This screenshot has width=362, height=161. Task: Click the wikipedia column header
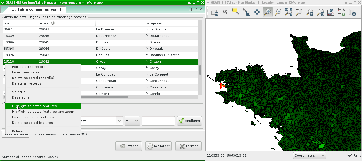pos(171,23)
